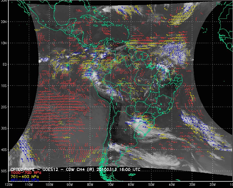Viewport: 233px width, 188px height.
Task: Click the 50S latitude label
Action: pyautogui.click(x=4, y=171)
